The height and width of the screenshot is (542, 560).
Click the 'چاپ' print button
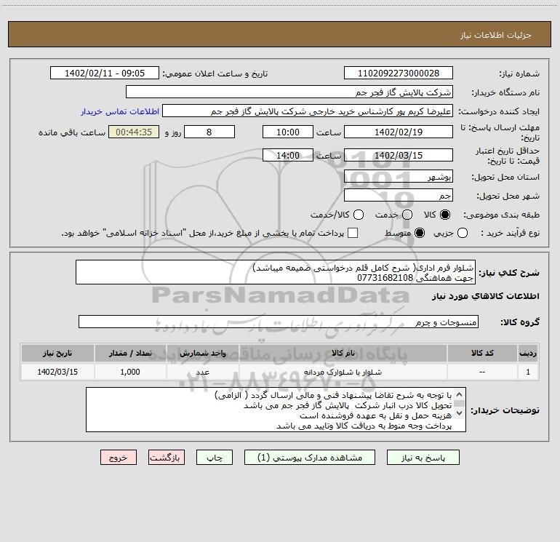click(x=215, y=458)
